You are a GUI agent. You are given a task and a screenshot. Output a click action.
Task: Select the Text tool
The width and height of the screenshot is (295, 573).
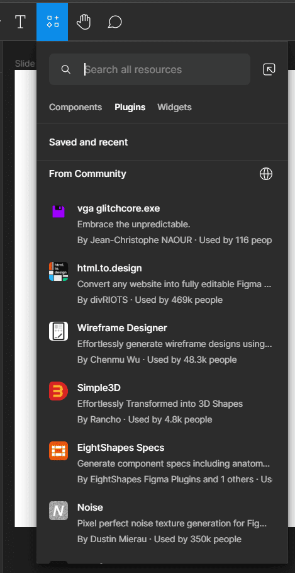pyautogui.click(x=21, y=22)
